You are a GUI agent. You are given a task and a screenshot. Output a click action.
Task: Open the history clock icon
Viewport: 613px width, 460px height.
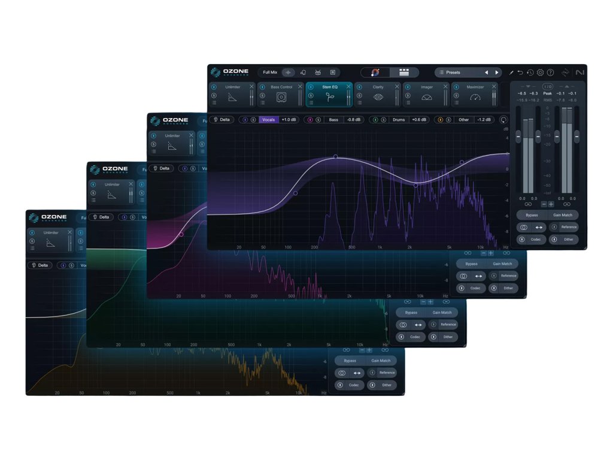point(530,72)
